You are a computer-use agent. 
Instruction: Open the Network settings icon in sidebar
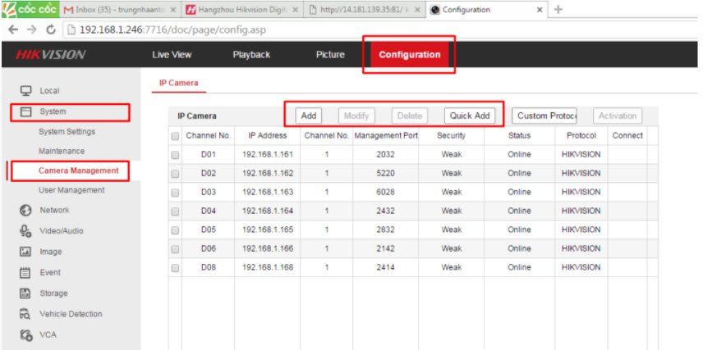25,211
